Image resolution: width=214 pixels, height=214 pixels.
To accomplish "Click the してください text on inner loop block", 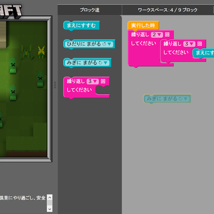I will pos(176,52).
